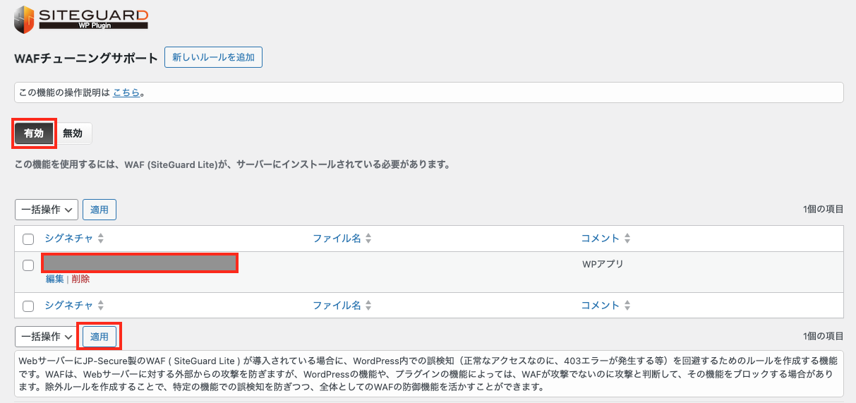Click 削除 to delete the rule

[80, 279]
